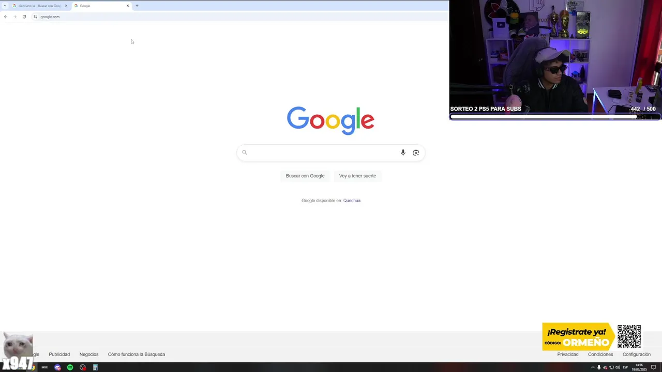Click the browser forward arrow
662x372 pixels.
[x=15, y=17]
